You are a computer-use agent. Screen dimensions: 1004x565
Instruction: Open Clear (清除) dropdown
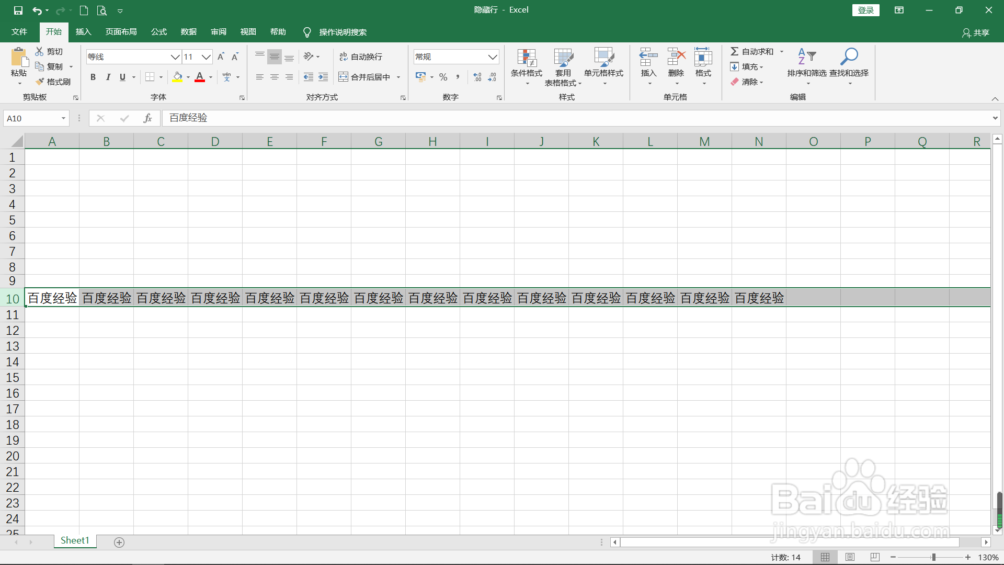[747, 82]
